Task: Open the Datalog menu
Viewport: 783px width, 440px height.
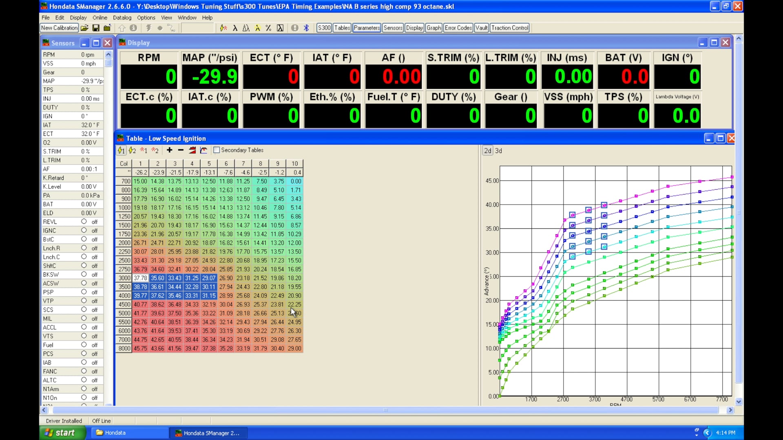Action: [x=122, y=18]
